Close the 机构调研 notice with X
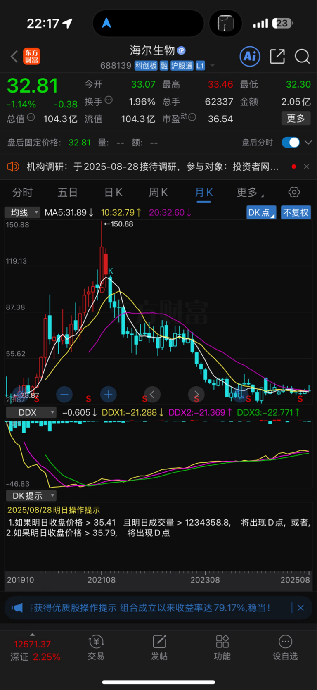 pos(306,167)
